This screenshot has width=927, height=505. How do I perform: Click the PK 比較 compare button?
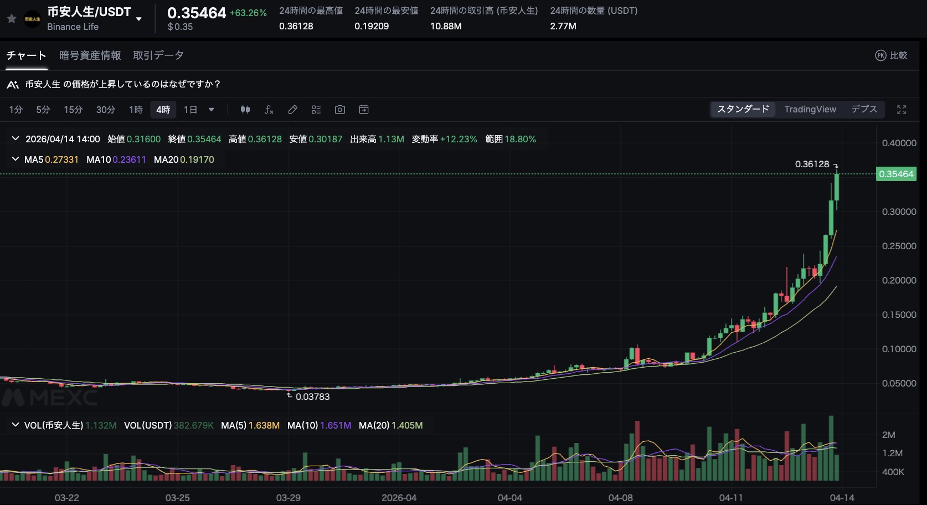tap(891, 55)
